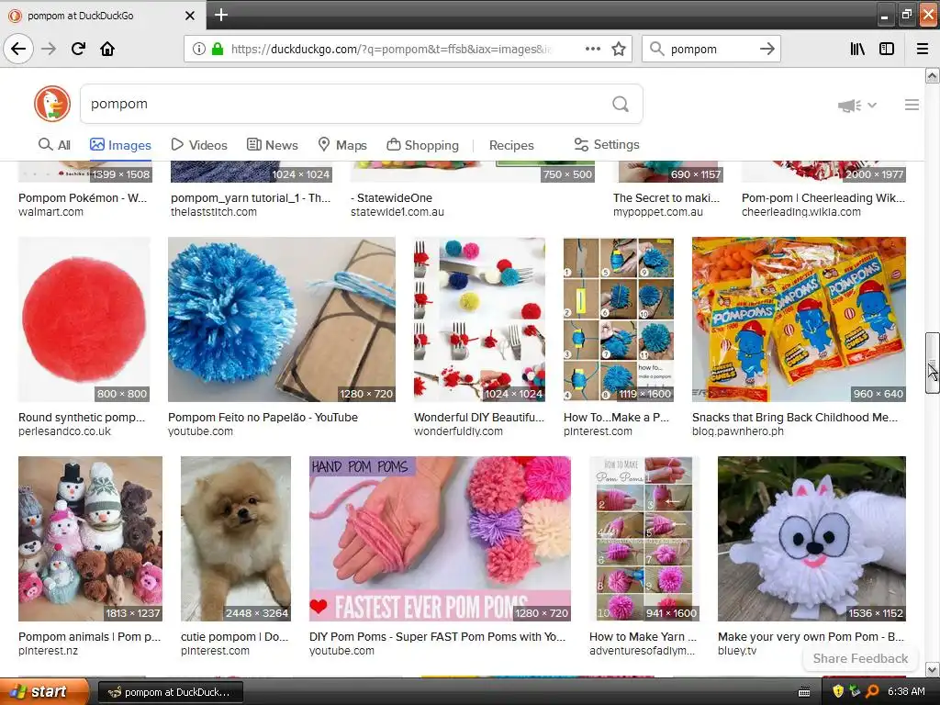Viewport: 940px width, 705px height.
Task: Close the 'pompom at DuckDuckGo' tab
Action: [x=189, y=16]
